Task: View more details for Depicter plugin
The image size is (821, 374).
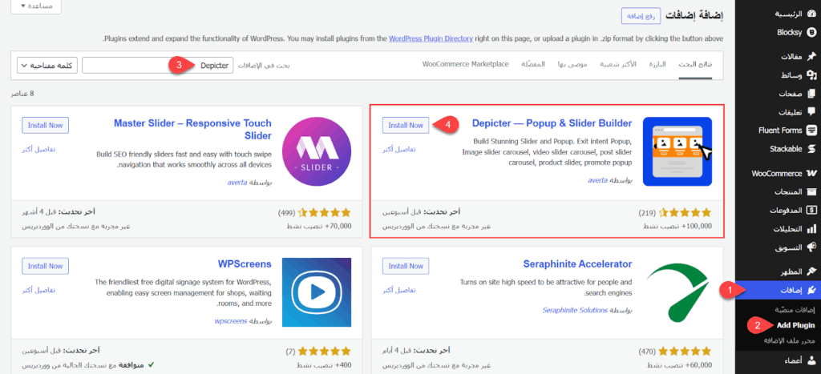Action: coord(399,150)
